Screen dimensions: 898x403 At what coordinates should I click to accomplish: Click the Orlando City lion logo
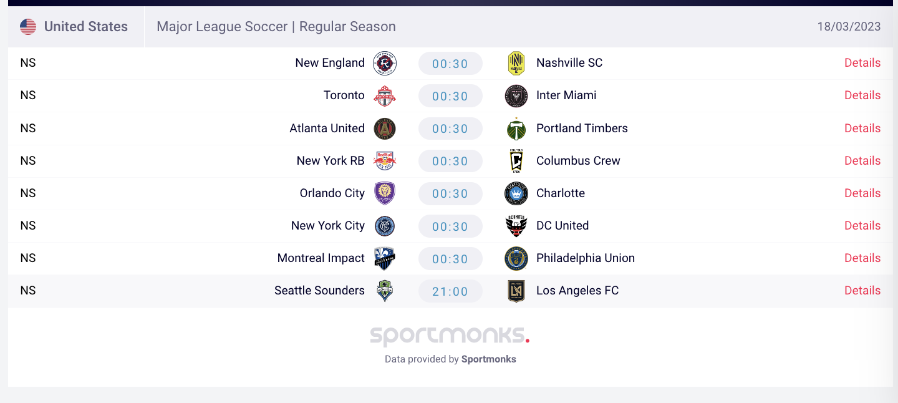coord(385,193)
